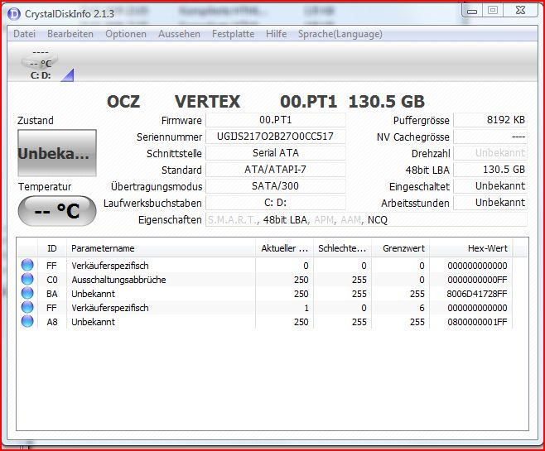Click the Aktueller ... column header
The height and width of the screenshot is (451, 545).
tap(284, 248)
